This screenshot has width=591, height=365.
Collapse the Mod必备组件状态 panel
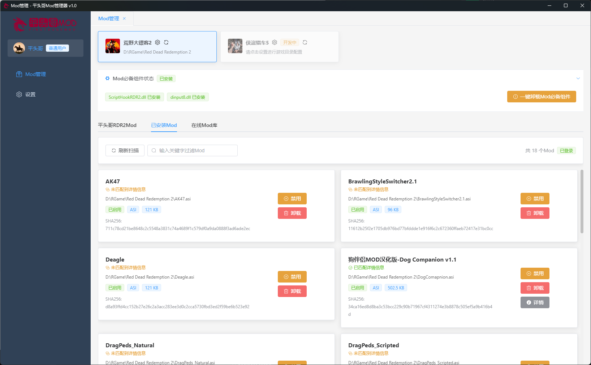pos(578,78)
